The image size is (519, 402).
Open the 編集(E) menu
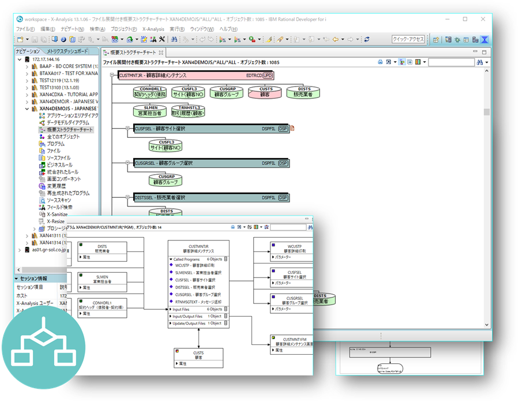coord(48,29)
